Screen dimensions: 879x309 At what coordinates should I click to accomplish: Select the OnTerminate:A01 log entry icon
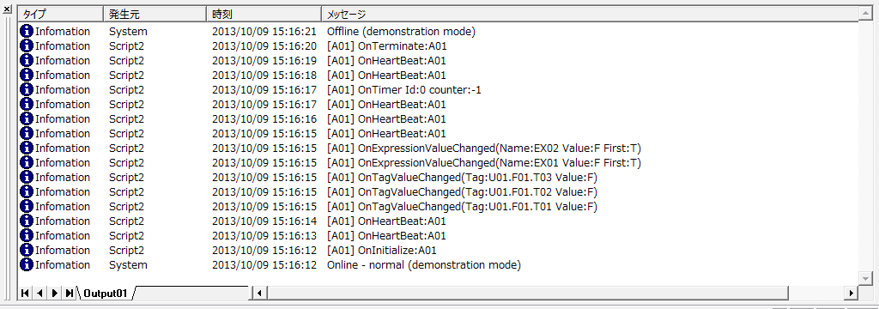click(27, 46)
